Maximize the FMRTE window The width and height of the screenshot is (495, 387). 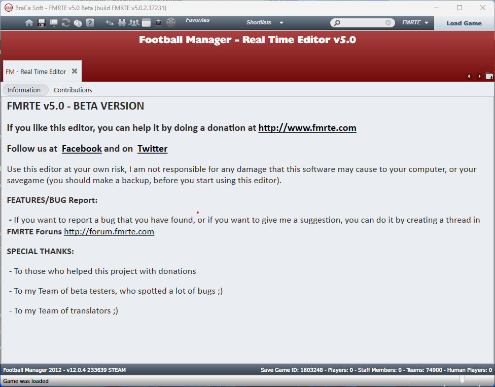(459, 8)
